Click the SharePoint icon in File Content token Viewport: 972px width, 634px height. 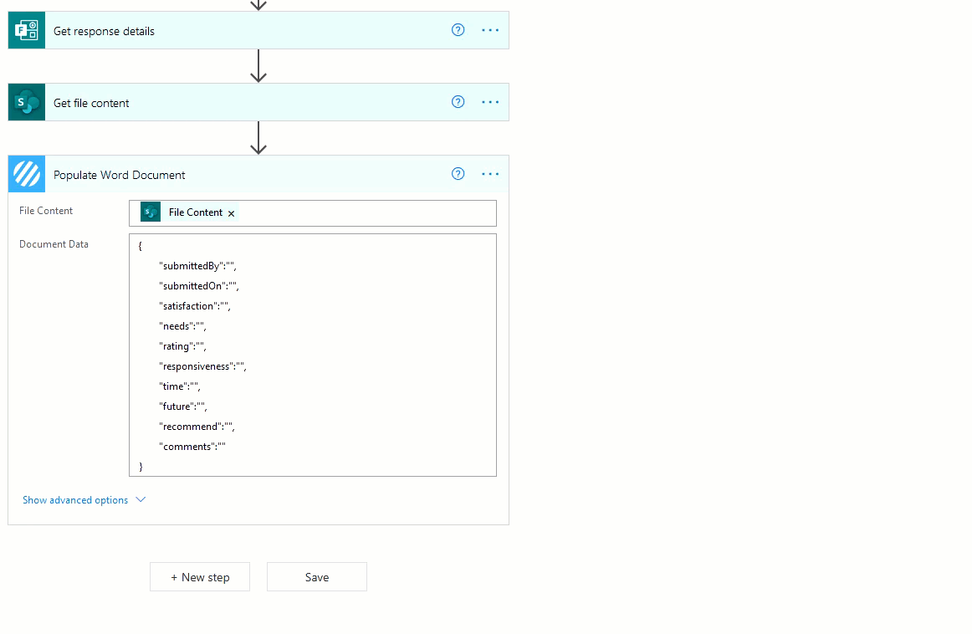click(x=151, y=212)
